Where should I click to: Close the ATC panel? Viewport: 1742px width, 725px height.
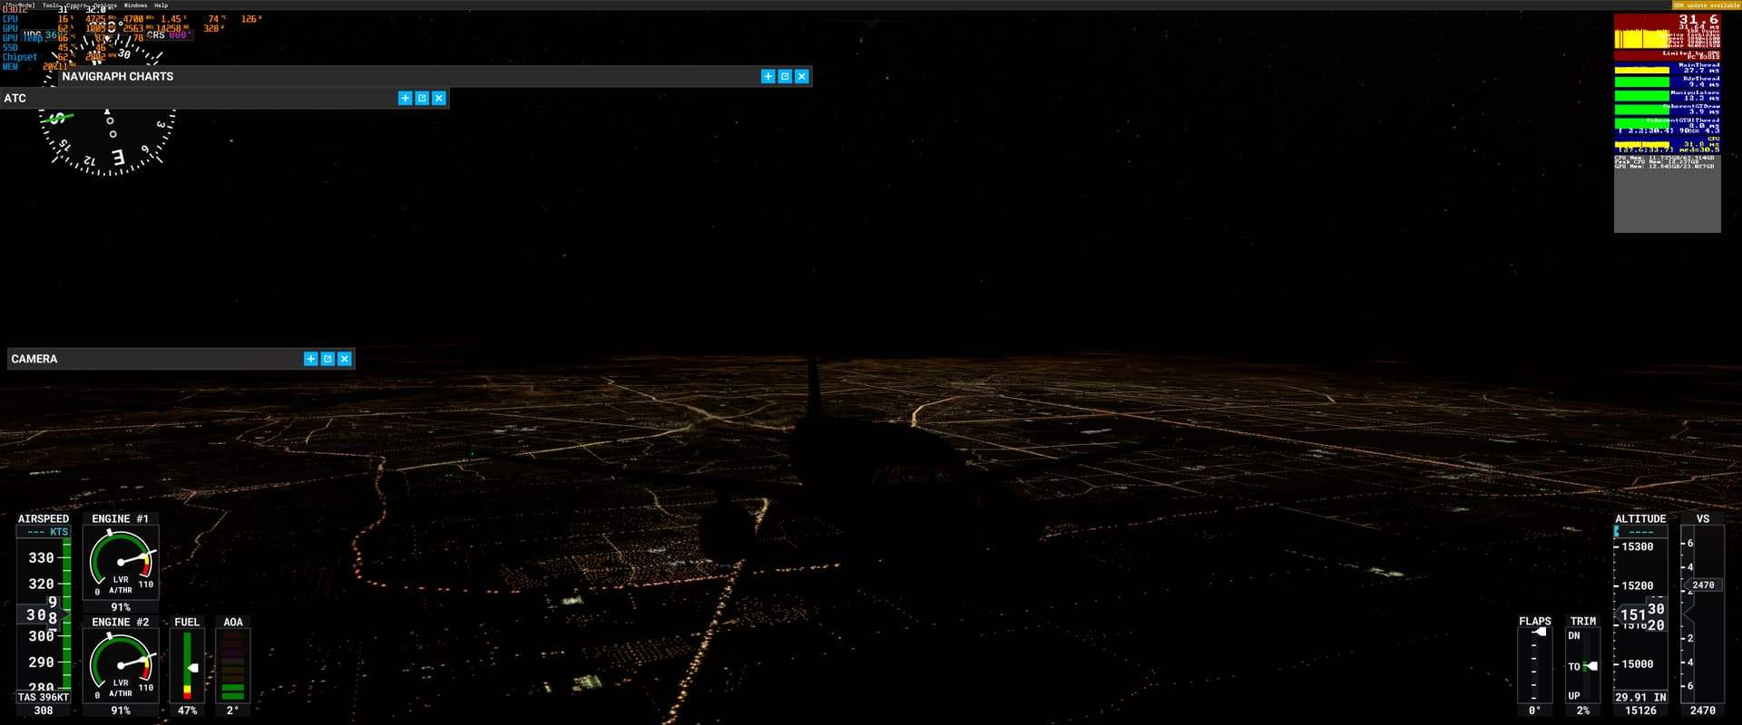(x=439, y=98)
